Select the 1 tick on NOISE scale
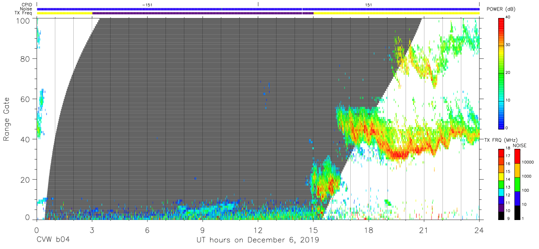 tap(524, 218)
